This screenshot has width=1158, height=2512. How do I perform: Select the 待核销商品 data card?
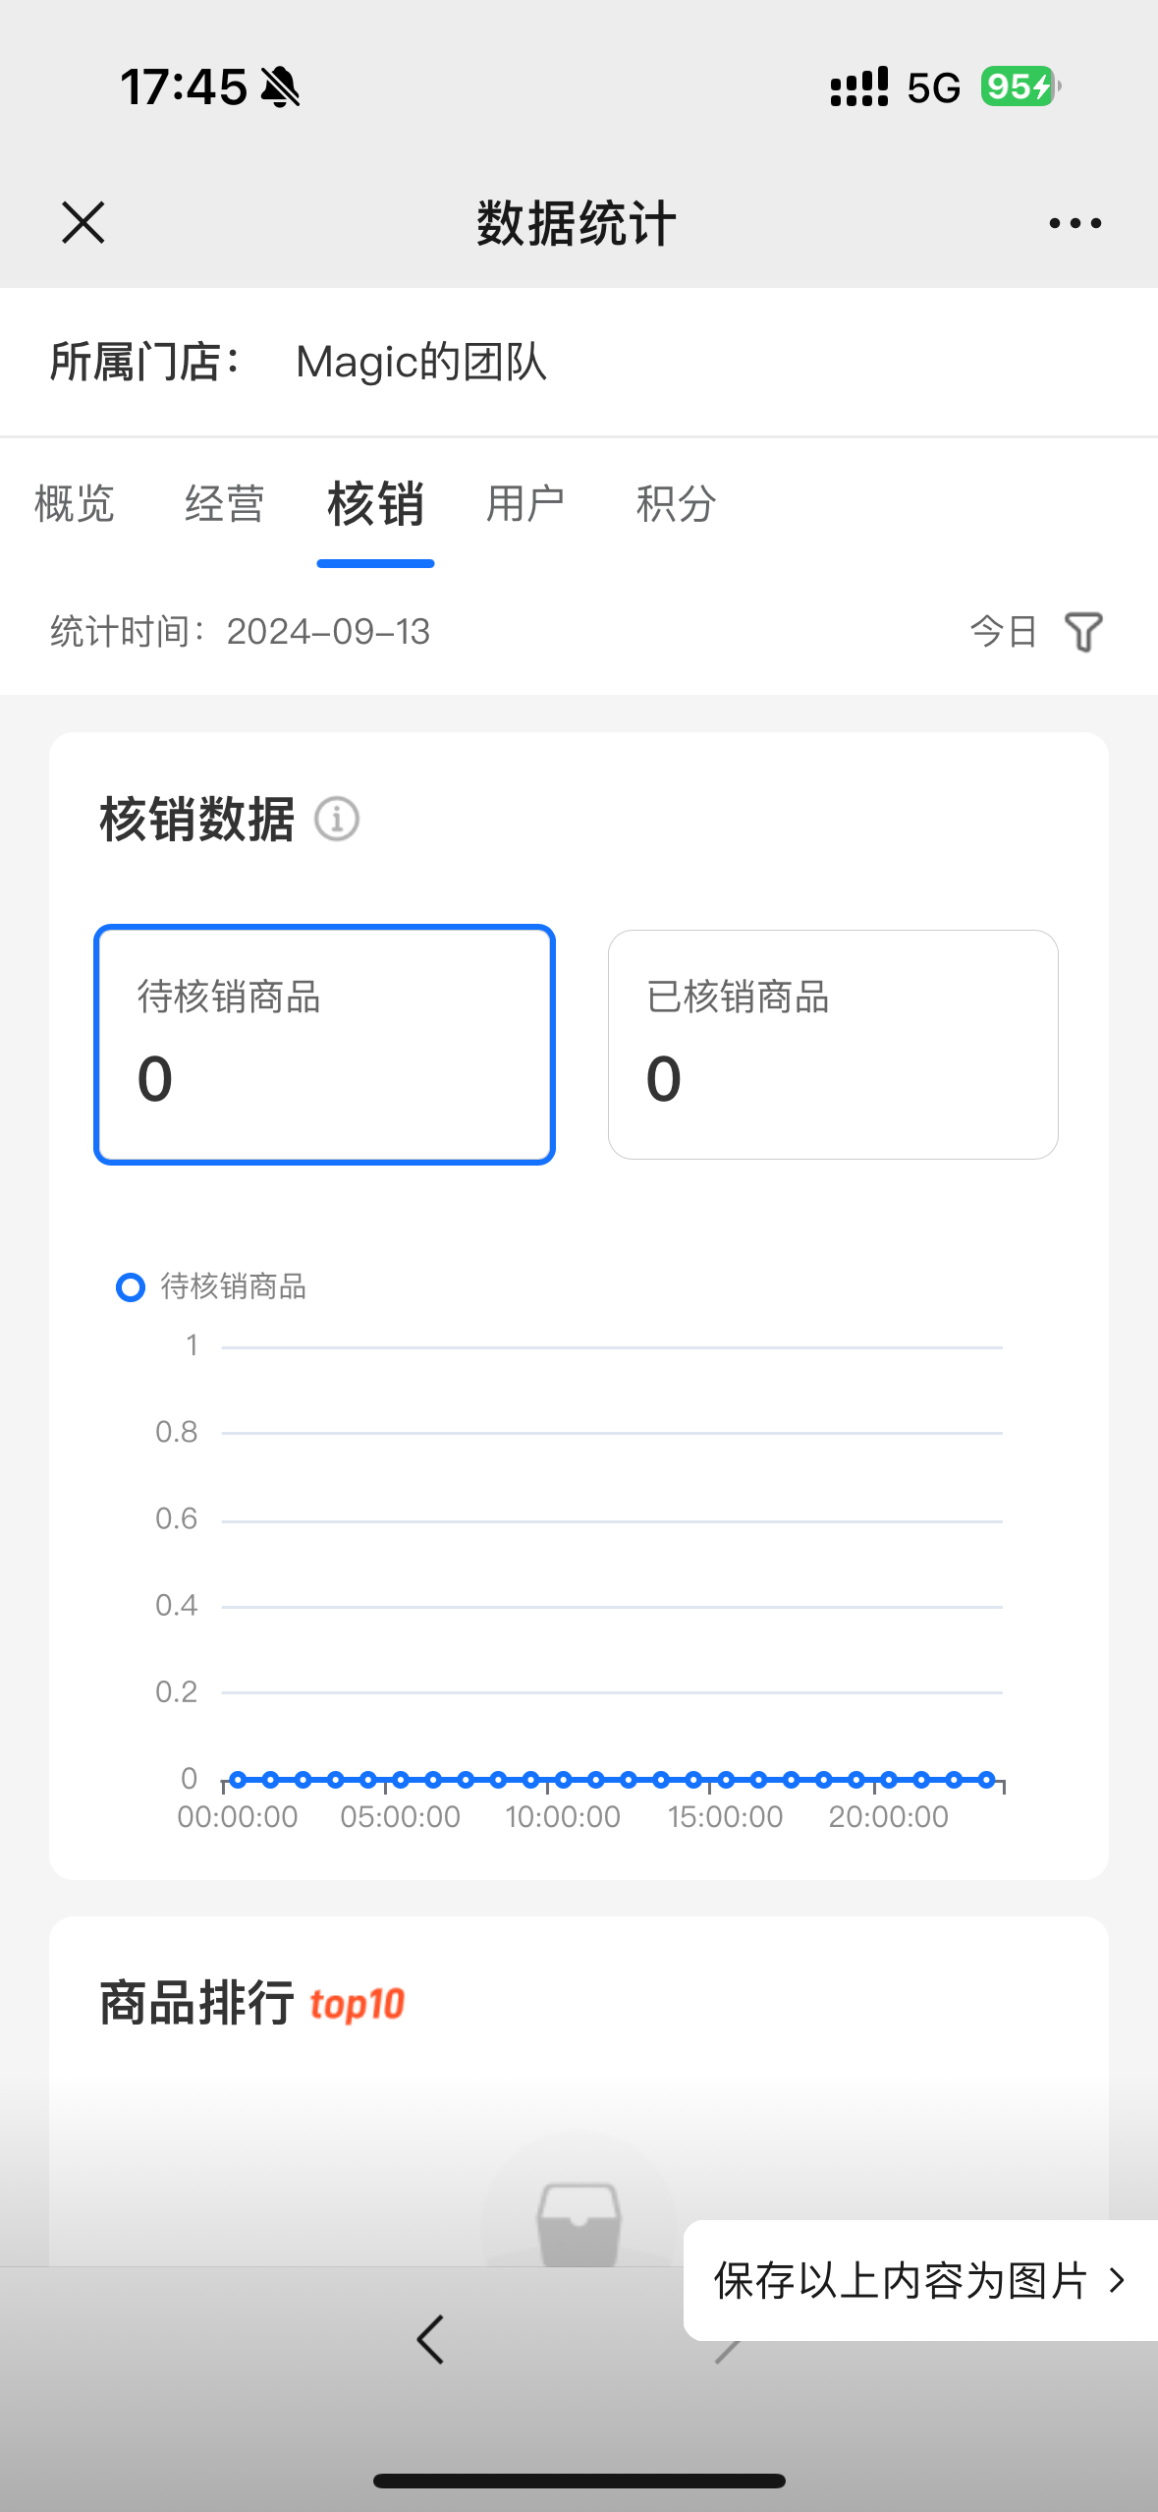(325, 1045)
